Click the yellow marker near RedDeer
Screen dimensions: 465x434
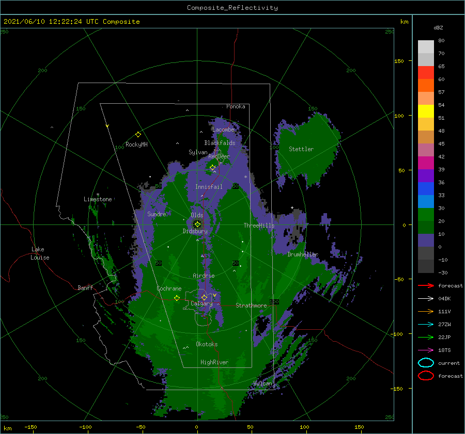[x=212, y=168]
